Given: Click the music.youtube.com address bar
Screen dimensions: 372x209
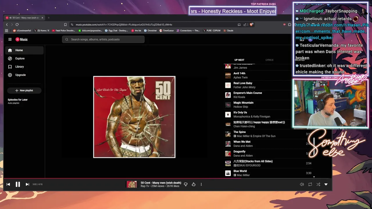Looking at the screenshot, I should pyautogui.click(x=124, y=25).
